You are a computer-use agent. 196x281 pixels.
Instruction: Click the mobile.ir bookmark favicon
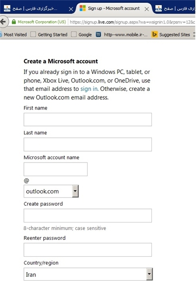98,34
